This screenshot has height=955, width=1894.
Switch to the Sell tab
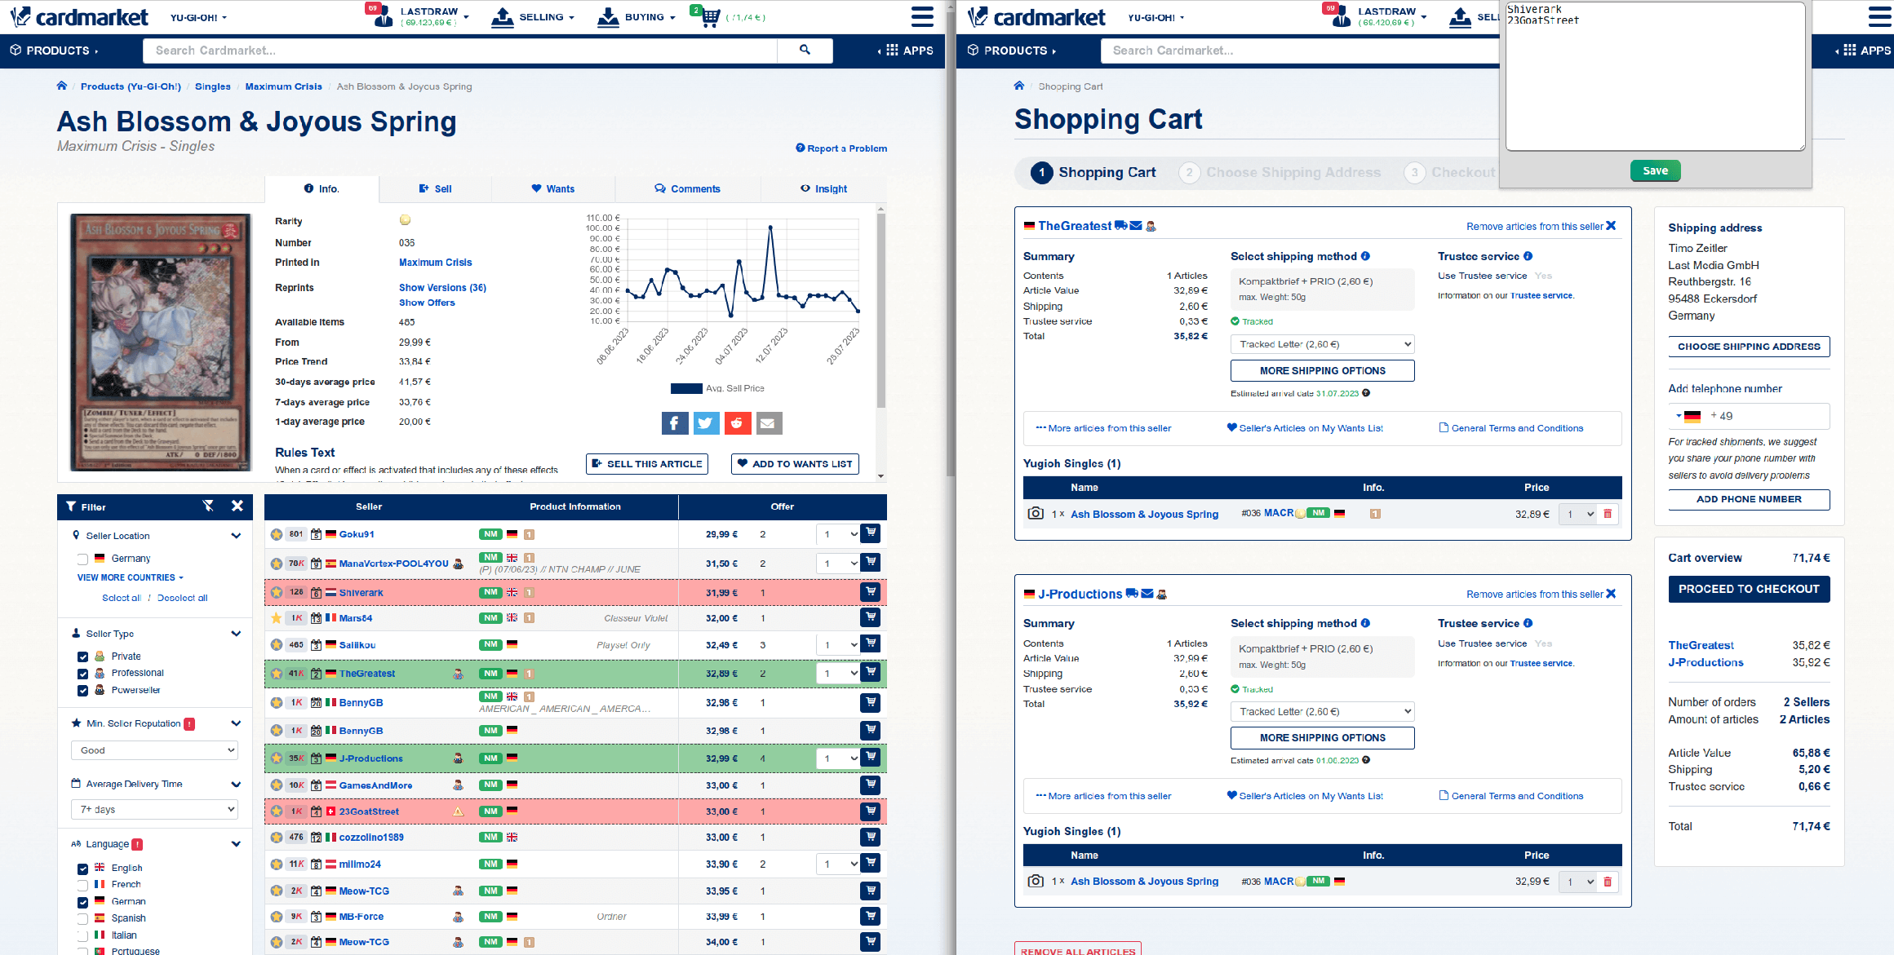tap(436, 188)
